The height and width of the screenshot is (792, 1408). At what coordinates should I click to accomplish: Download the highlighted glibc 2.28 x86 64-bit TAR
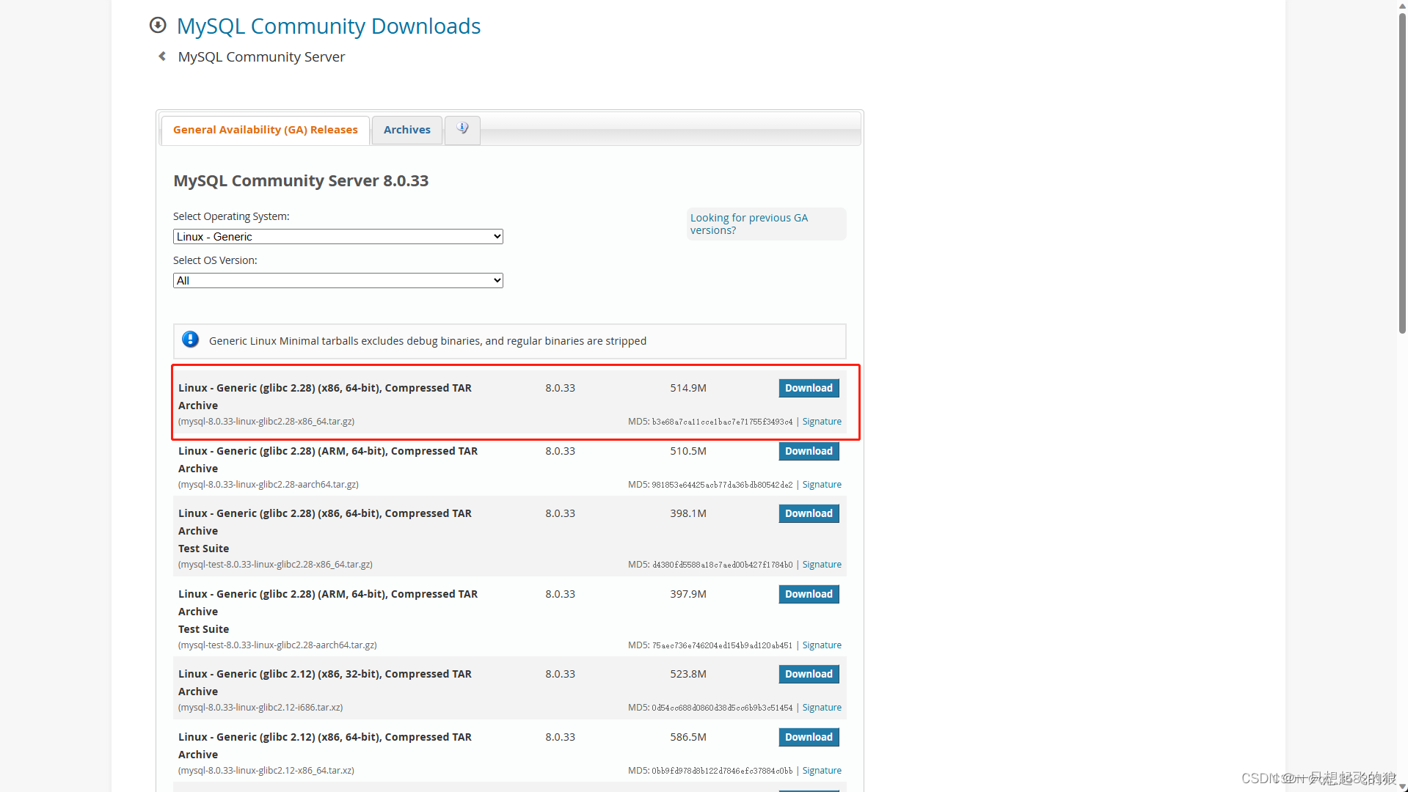point(808,388)
